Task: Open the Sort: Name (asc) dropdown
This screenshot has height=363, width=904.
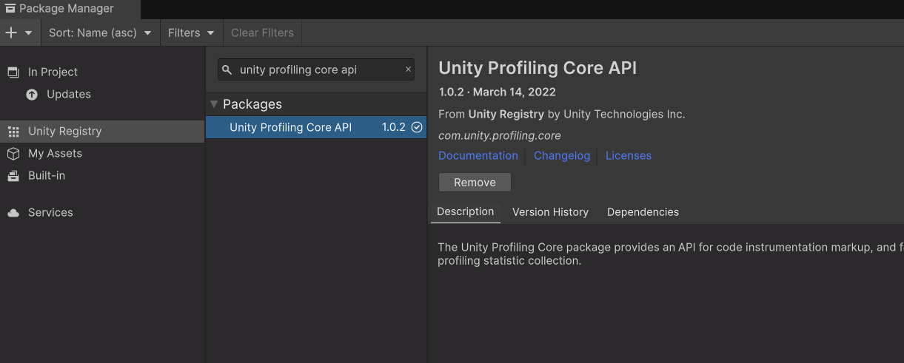Action: 100,33
